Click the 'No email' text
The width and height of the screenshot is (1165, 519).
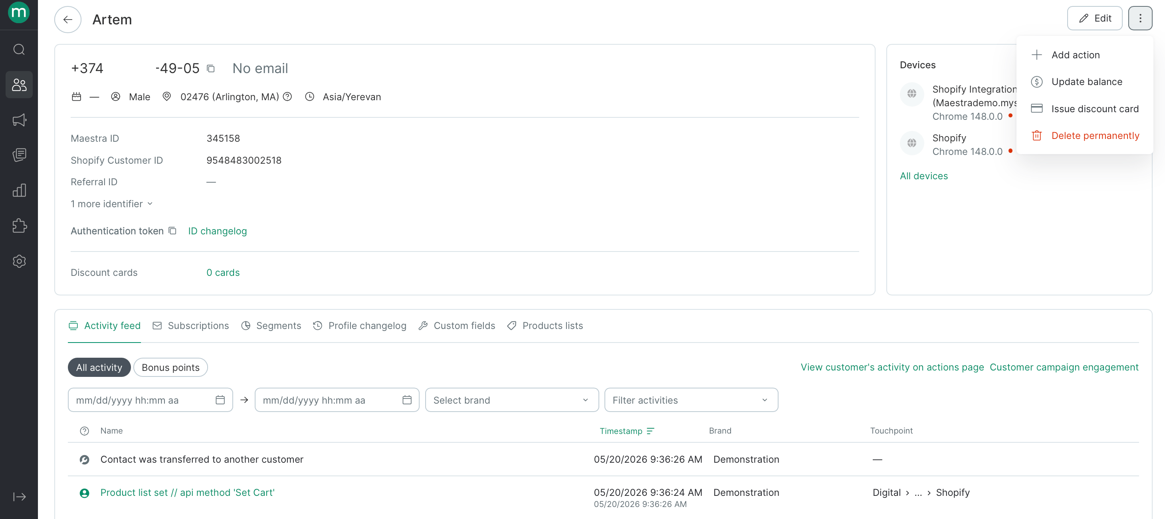coord(260,68)
